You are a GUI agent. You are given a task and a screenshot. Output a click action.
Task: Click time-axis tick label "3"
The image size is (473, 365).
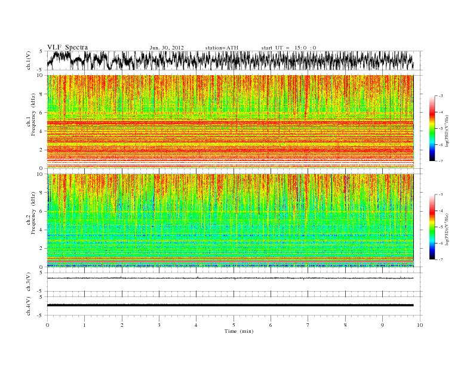tap(159, 325)
